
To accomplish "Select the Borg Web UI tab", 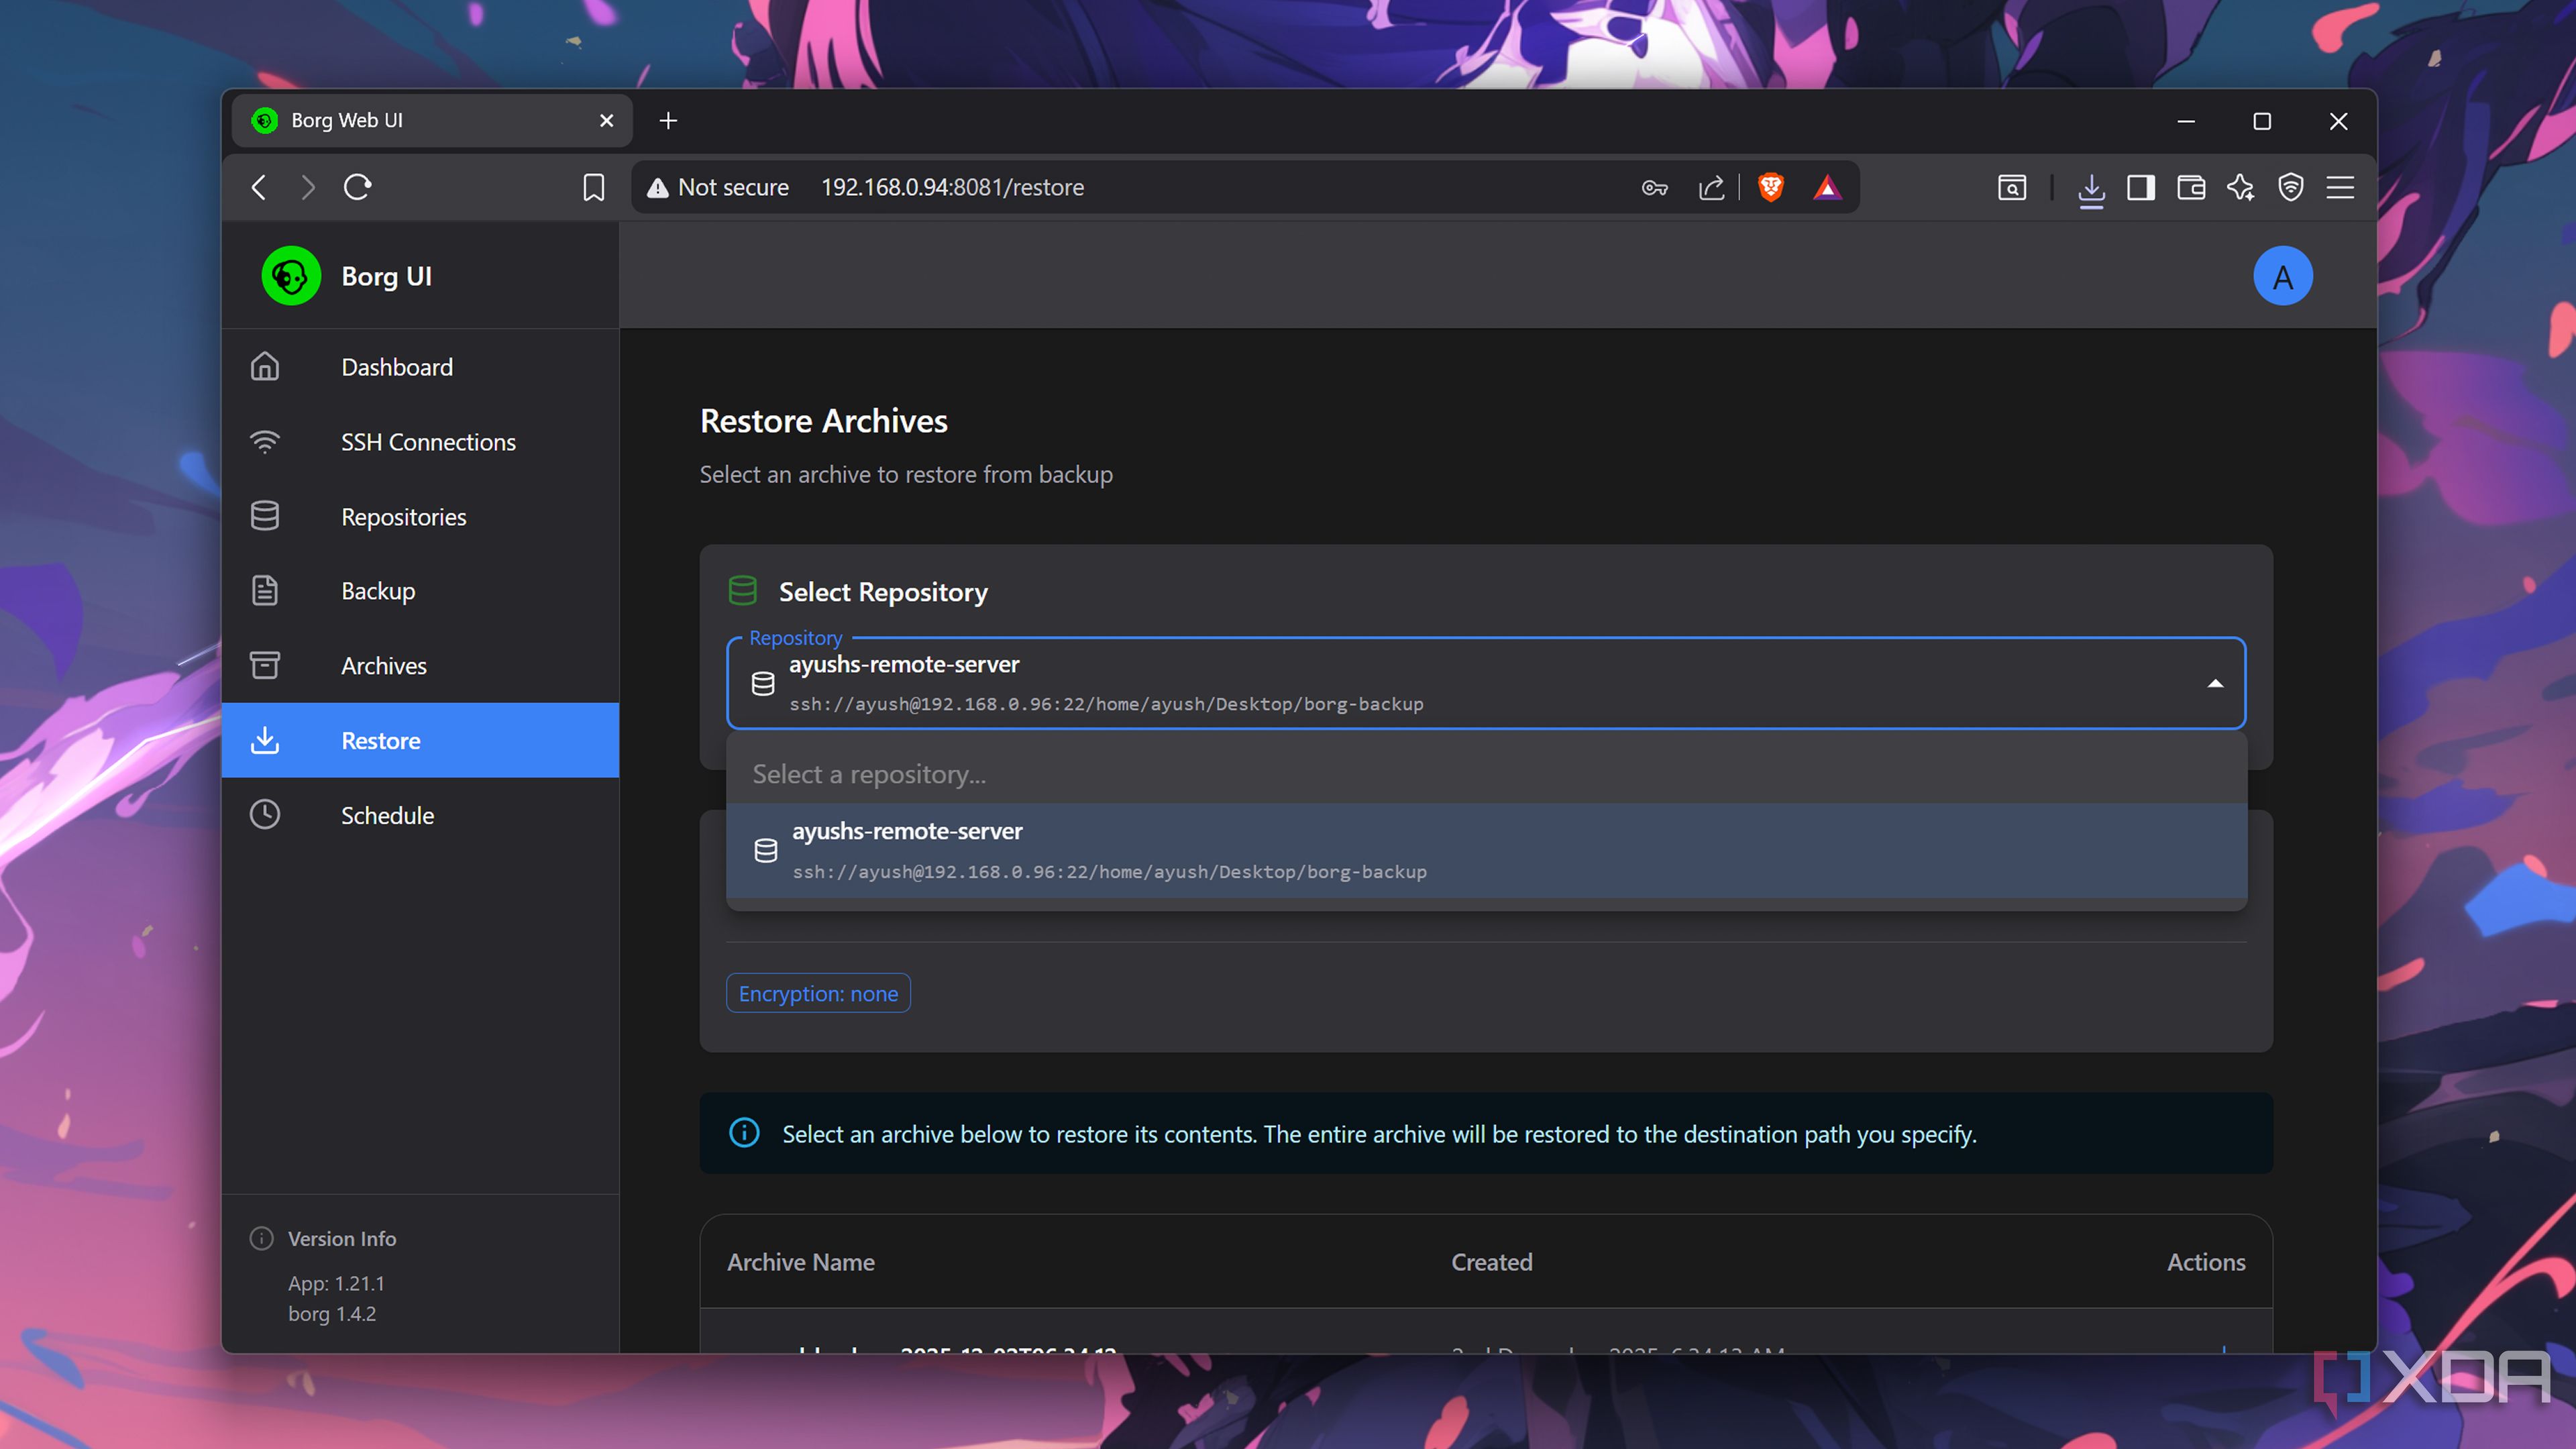I will [432, 120].
